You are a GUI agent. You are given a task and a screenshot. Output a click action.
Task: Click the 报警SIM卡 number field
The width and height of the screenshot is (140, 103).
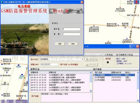pos(49,64)
